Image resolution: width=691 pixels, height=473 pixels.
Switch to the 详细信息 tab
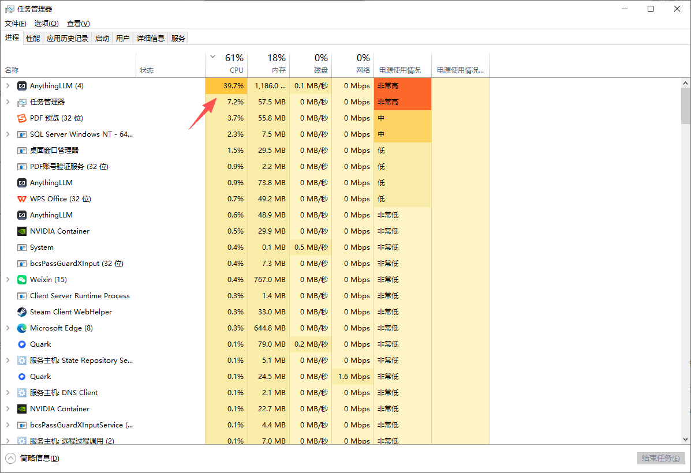pos(150,38)
